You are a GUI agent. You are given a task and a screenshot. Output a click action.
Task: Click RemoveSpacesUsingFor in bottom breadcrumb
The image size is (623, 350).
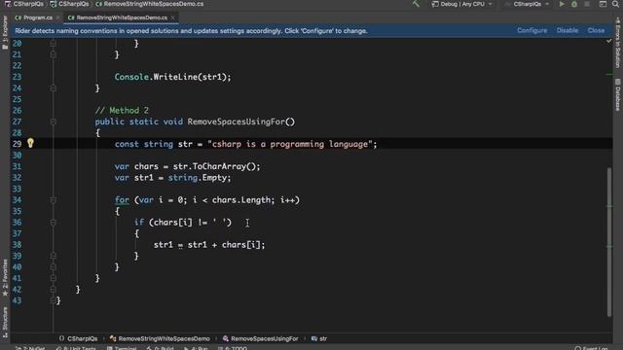[x=260, y=338]
